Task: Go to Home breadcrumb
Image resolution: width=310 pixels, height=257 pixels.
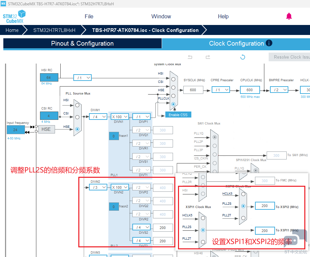Action: coord(12,30)
